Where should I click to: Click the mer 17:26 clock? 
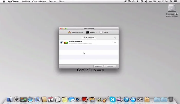163,1
